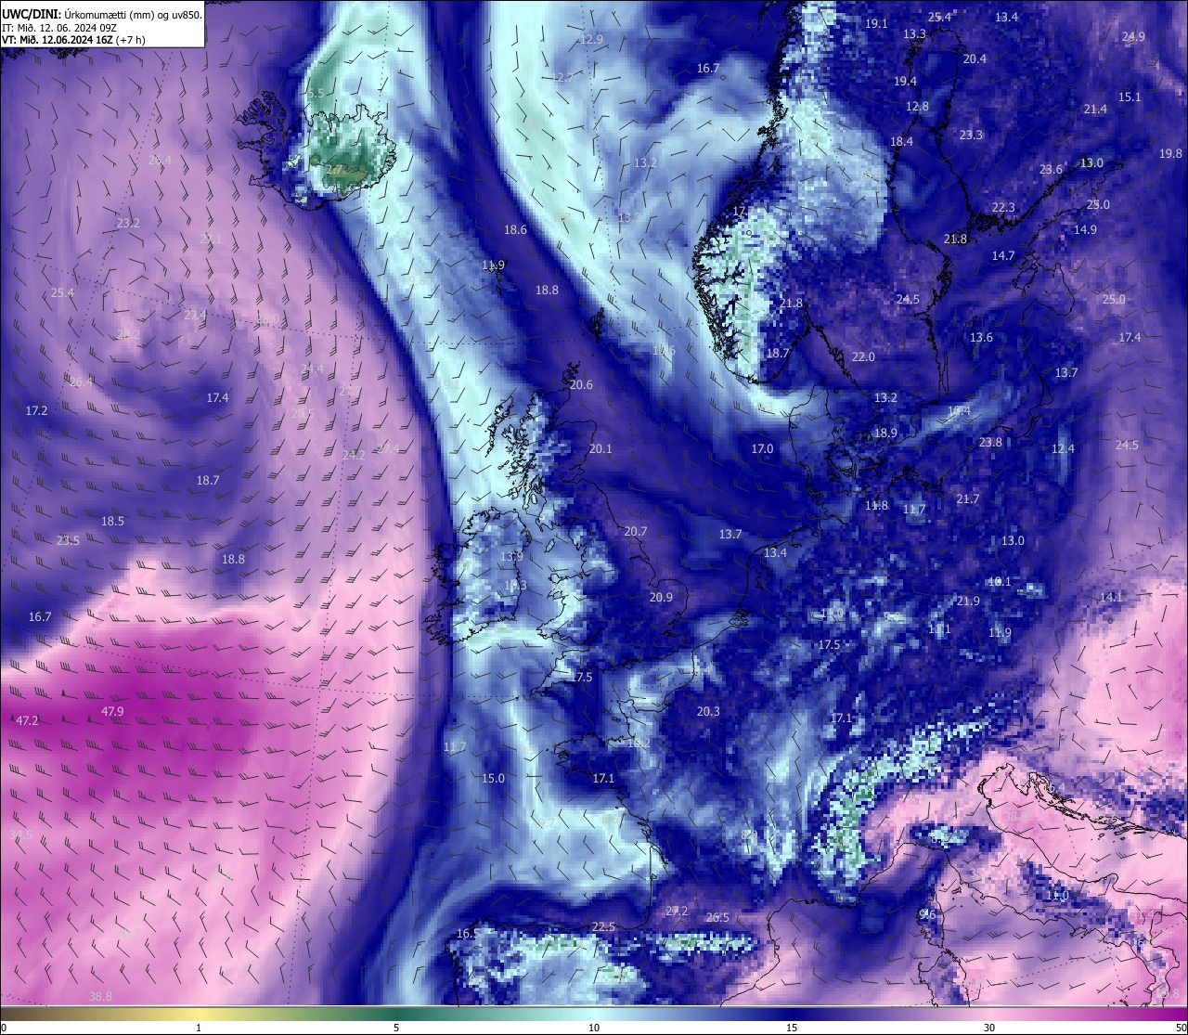
Task: Click the 14.7 value label
Action: point(1003,256)
